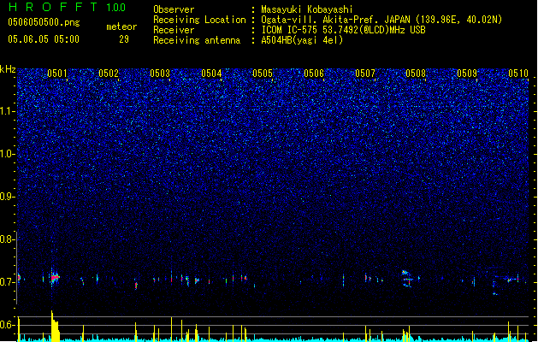The image size is (538, 342).
Task: Click the bright meteor echo just before 0501
Action: point(55,277)
